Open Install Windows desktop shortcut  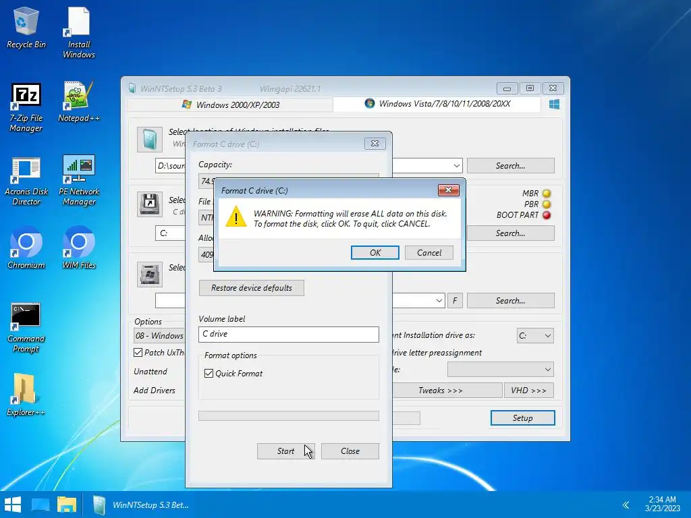(78, 32)
